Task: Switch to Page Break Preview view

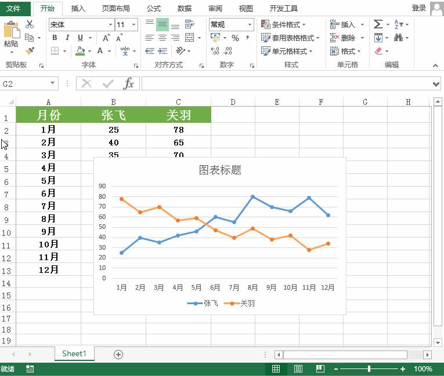Action: (x=320, y=368)
